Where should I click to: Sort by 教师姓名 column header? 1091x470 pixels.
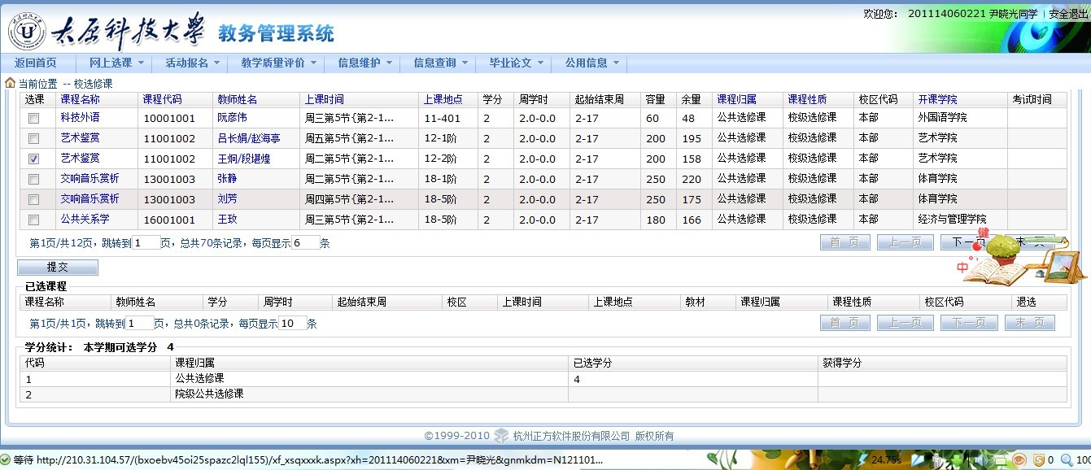237,99
